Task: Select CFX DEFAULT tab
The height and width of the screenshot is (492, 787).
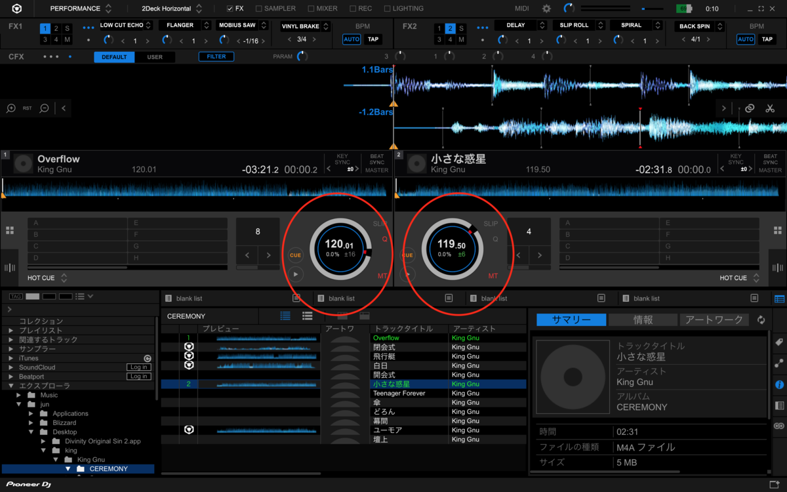Action: pyautogui.click(x=114, y=57)
